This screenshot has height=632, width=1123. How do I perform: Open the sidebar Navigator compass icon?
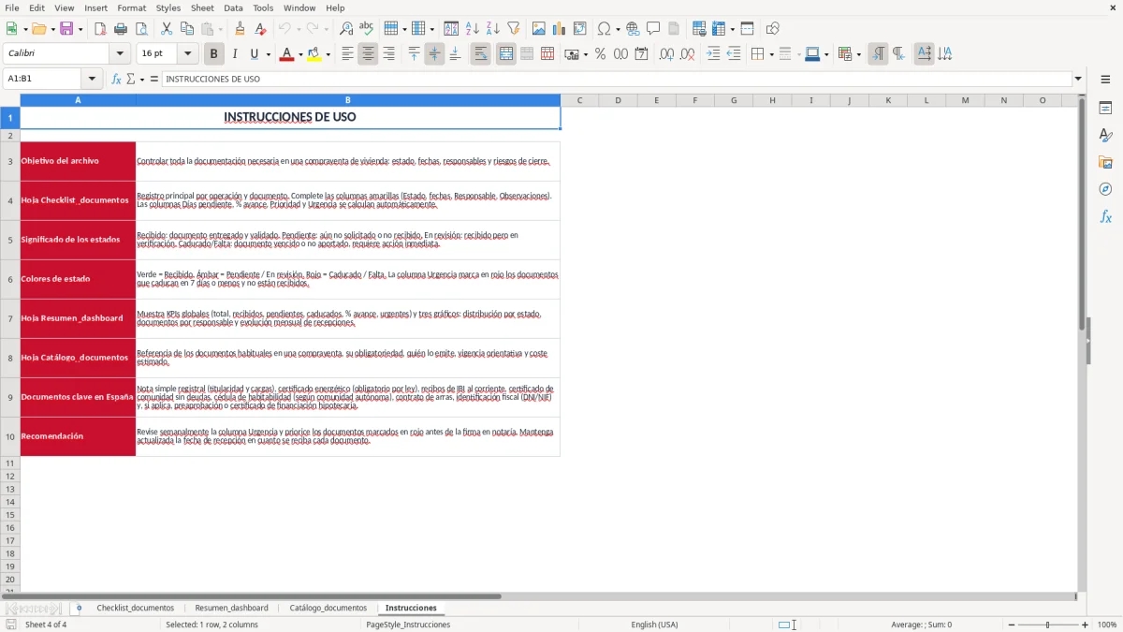(1105, 189)
